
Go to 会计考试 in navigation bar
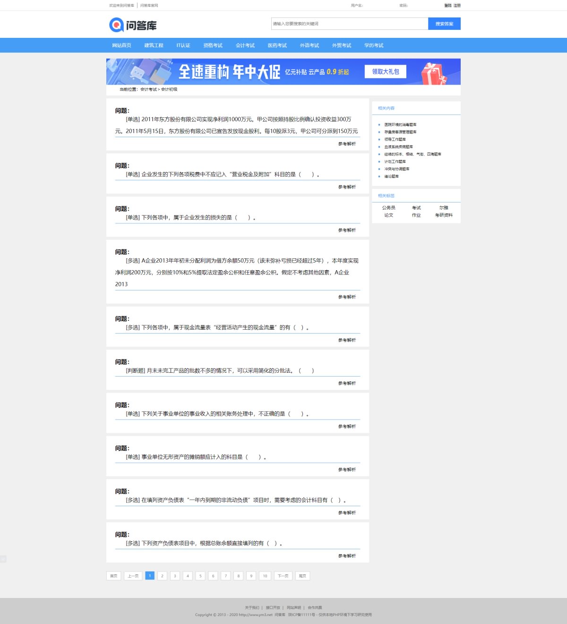pyautogui.click(x=245, y=45)
